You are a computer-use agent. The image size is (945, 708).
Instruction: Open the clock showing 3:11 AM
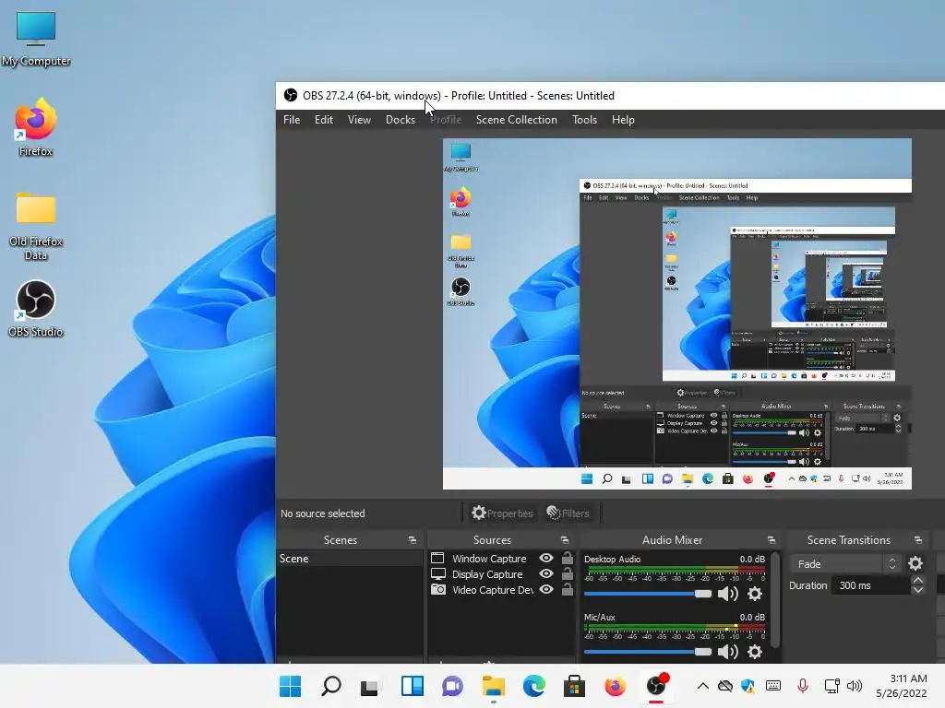pyautogui.click(x=902, y=686)
